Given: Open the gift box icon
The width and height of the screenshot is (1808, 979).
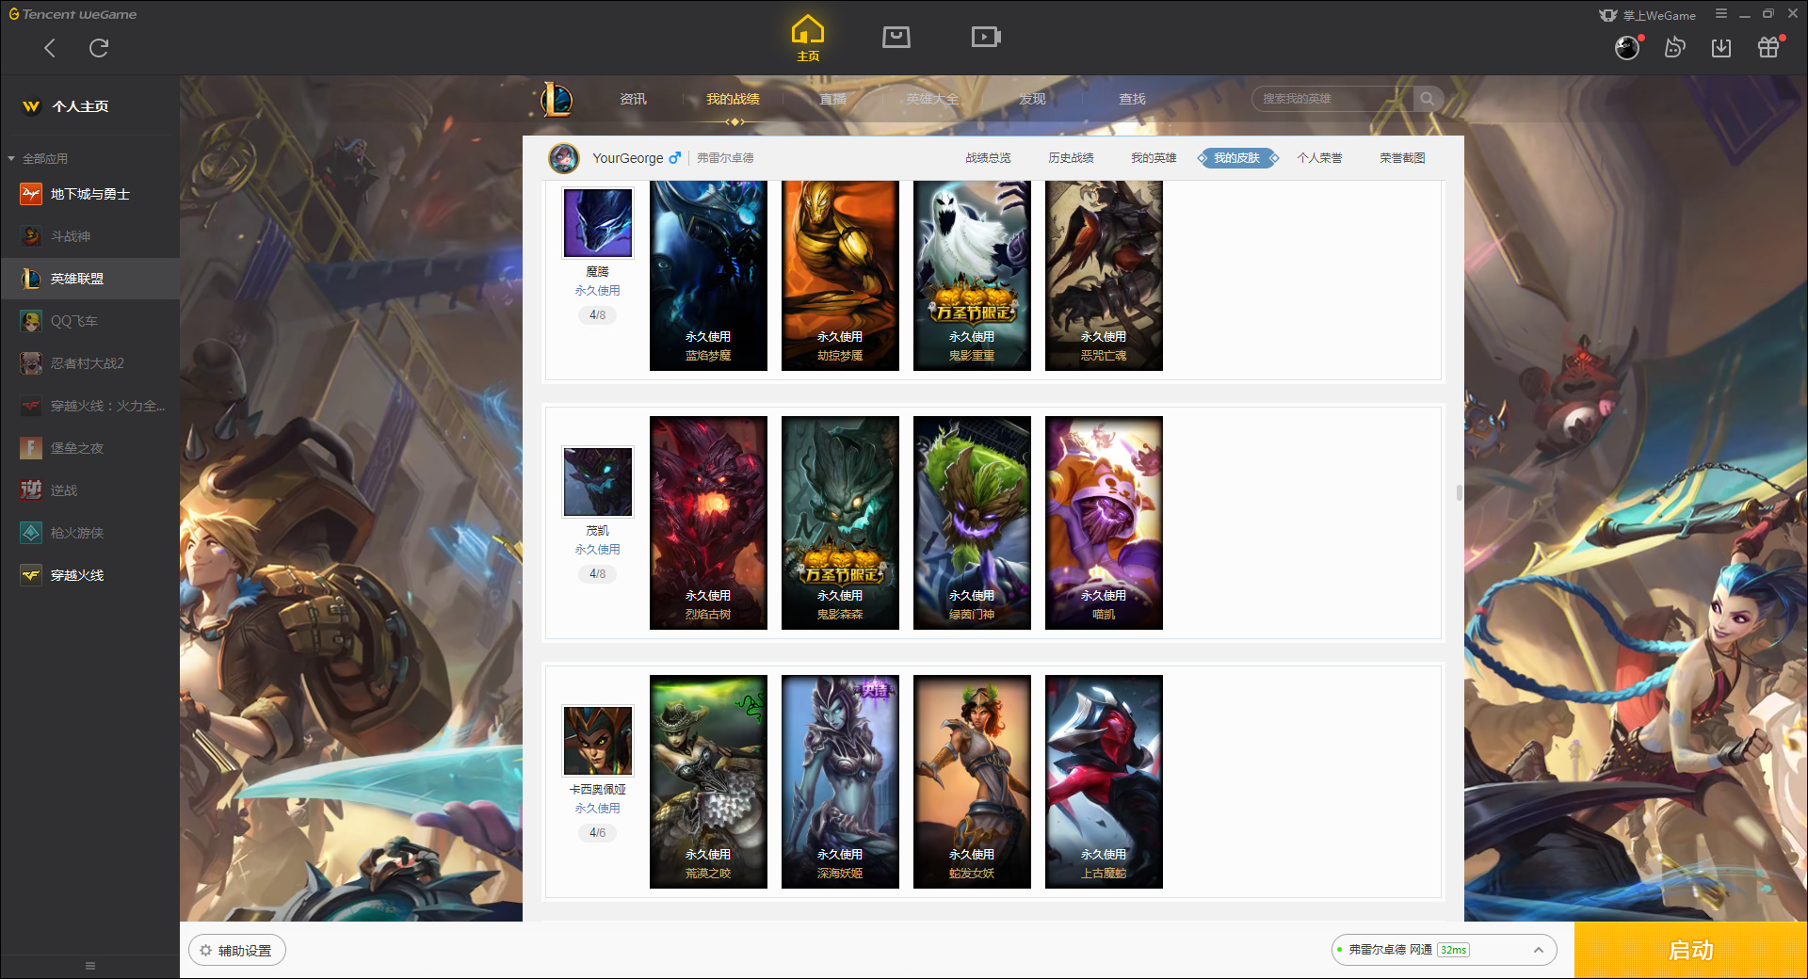Looking at the screenshot, I should tap(1768, 47).
